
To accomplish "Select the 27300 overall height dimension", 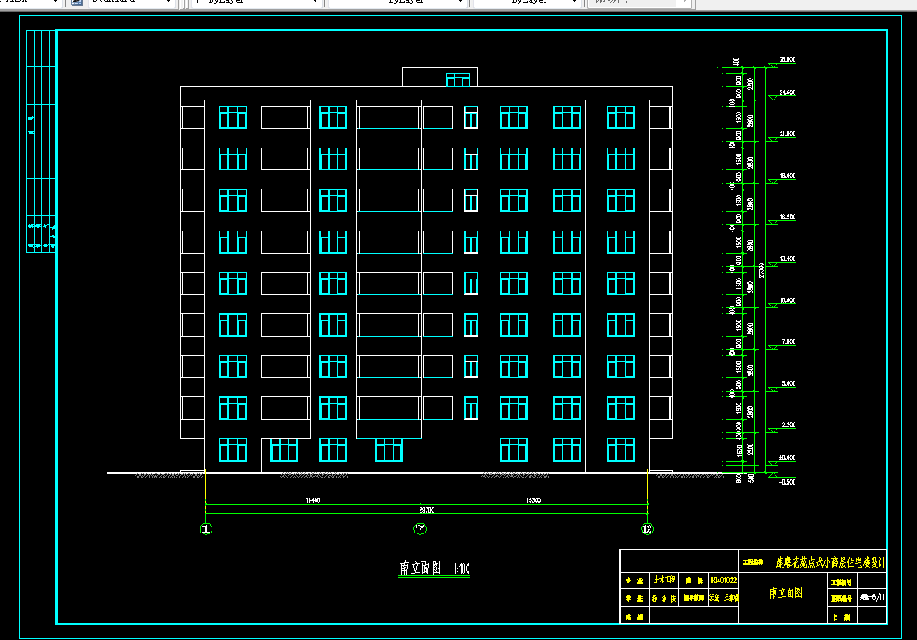I will point(761,271).
